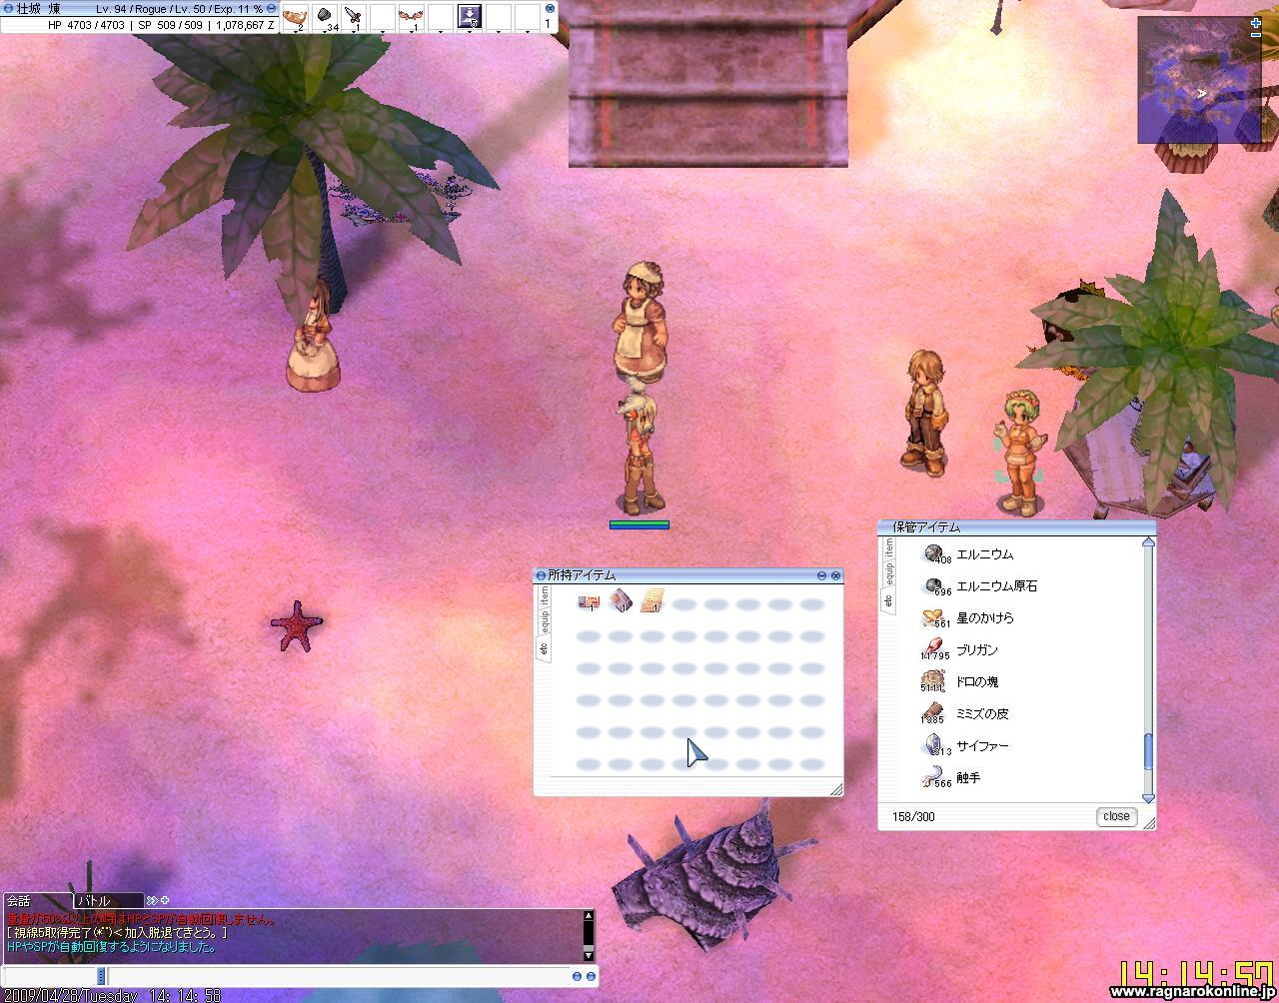
Task: Select ブリガン icon in storage
Action: [x=933, y=649]
